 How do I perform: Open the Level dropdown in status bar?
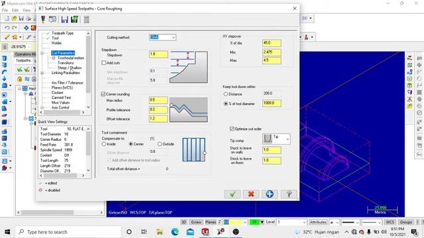coord(304,222)
